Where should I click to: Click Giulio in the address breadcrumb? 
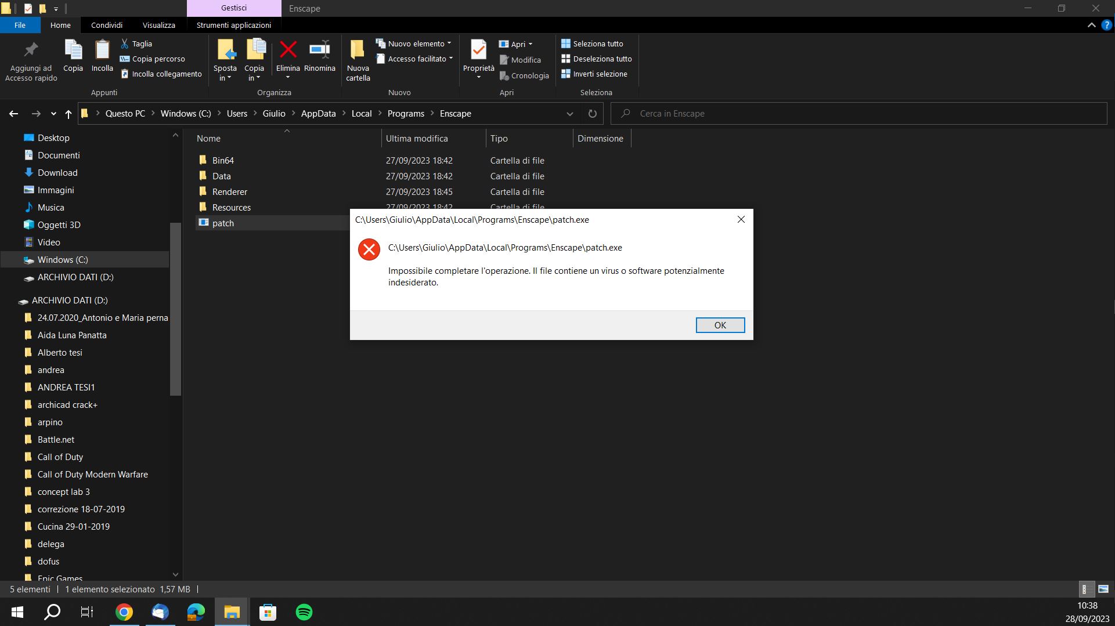coord(274,114)
